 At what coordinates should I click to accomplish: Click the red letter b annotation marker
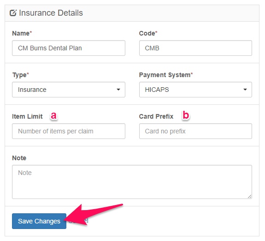pyautogui.click(x=186, y=115)
